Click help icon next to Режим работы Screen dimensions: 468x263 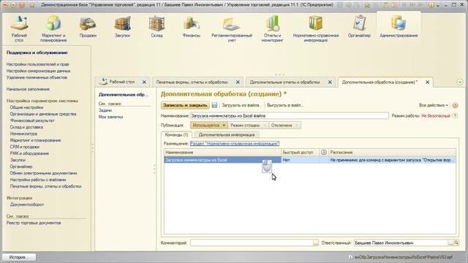455,115
